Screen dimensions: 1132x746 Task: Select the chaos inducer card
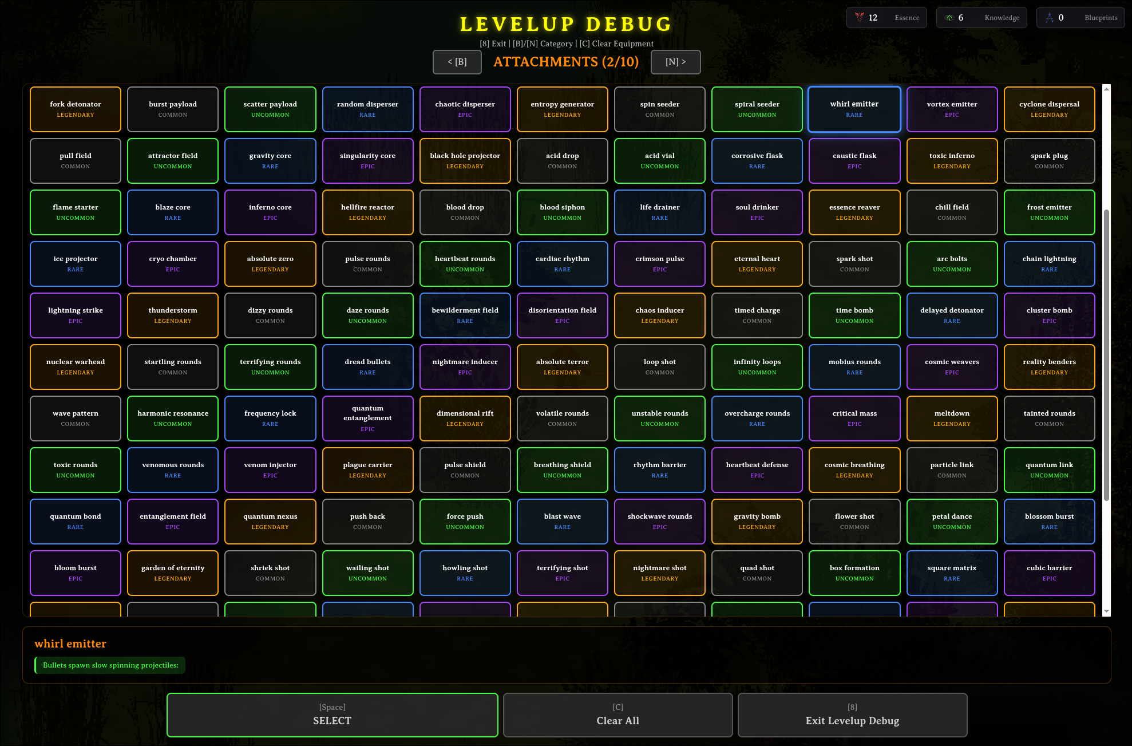[x=660, y=315]
